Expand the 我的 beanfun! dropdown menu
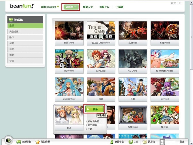Image resolution: width=193 pixels, height=145 pixels. [x=50, y=7]
